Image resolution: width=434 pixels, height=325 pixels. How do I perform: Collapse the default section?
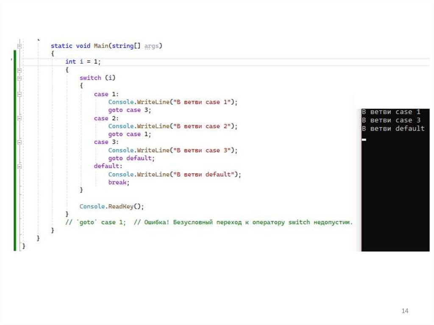(x=19, y=167)
